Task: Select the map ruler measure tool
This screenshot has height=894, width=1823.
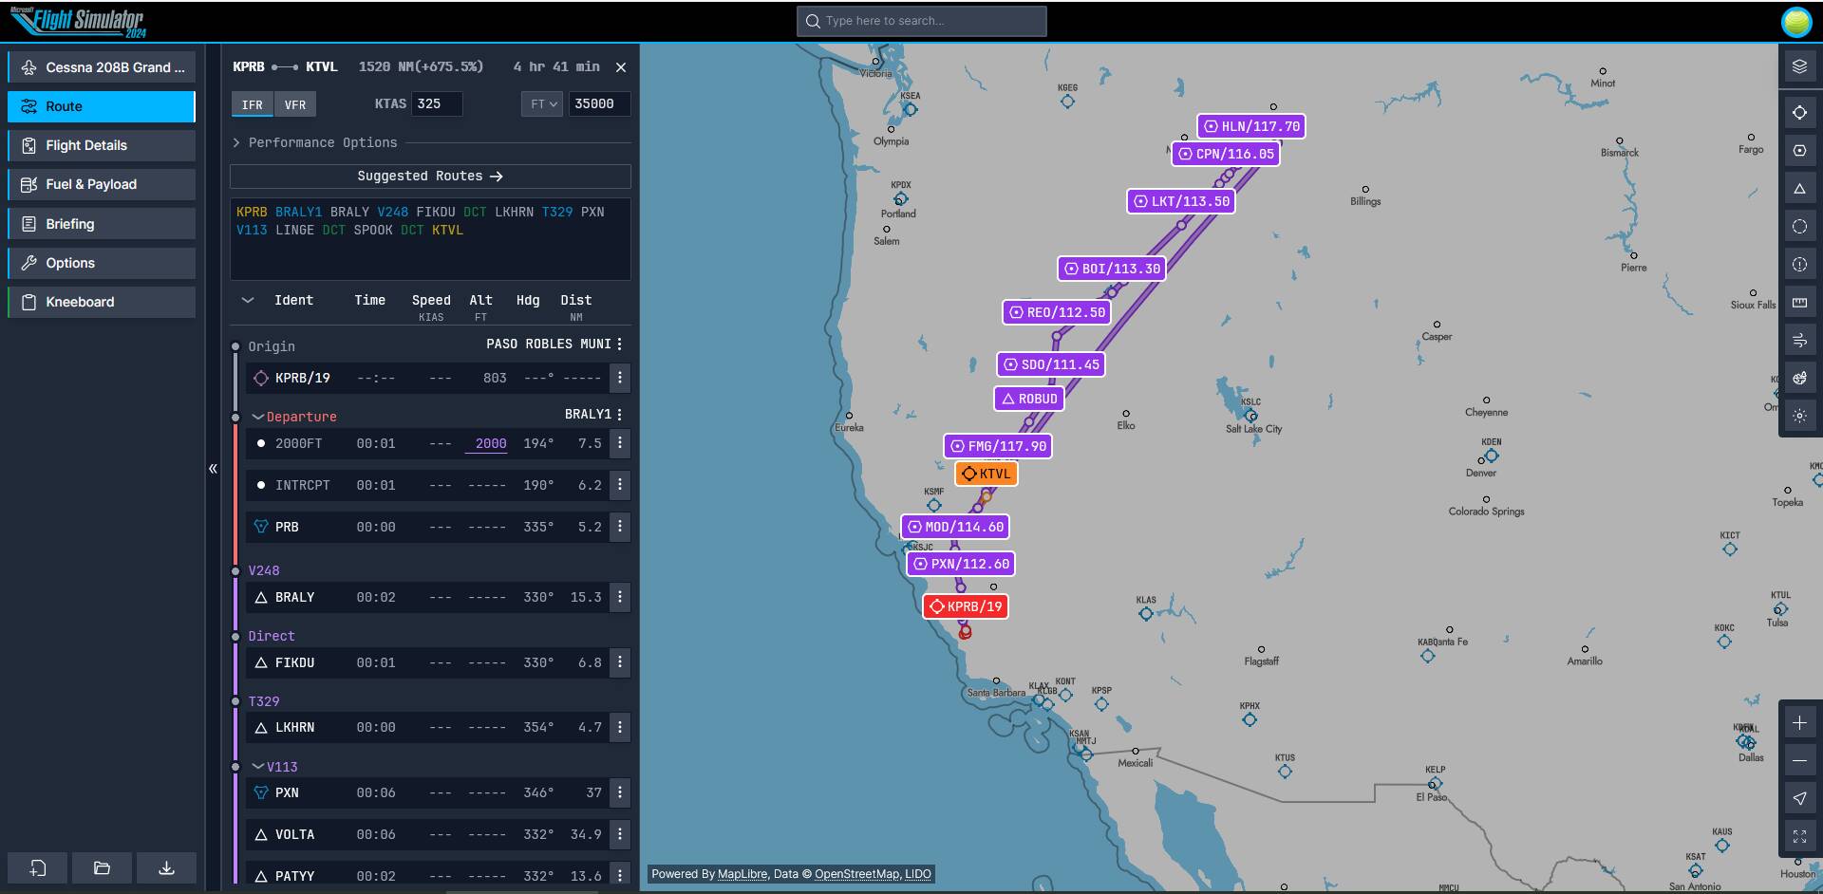Action: pyautogui.click(x=1799, y=303)
